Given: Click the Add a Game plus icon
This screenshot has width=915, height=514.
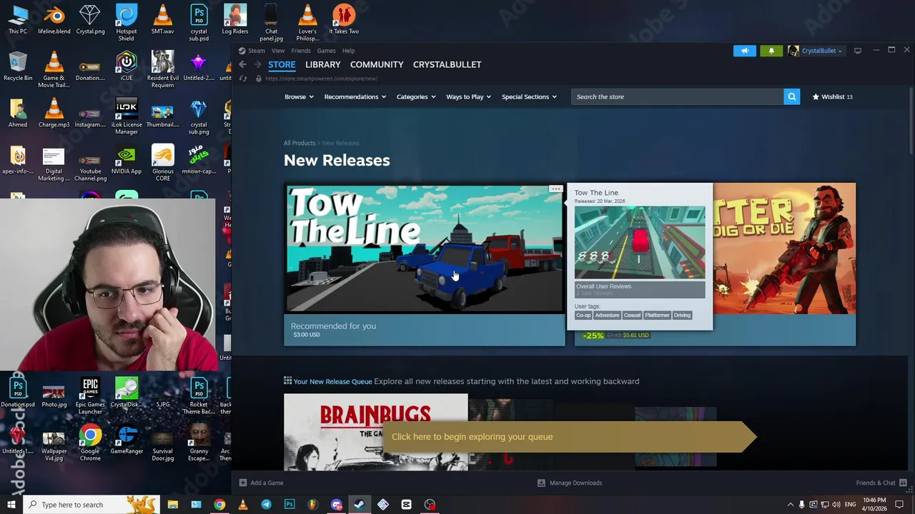Looking at the screenshot, I should pos(243,483).
